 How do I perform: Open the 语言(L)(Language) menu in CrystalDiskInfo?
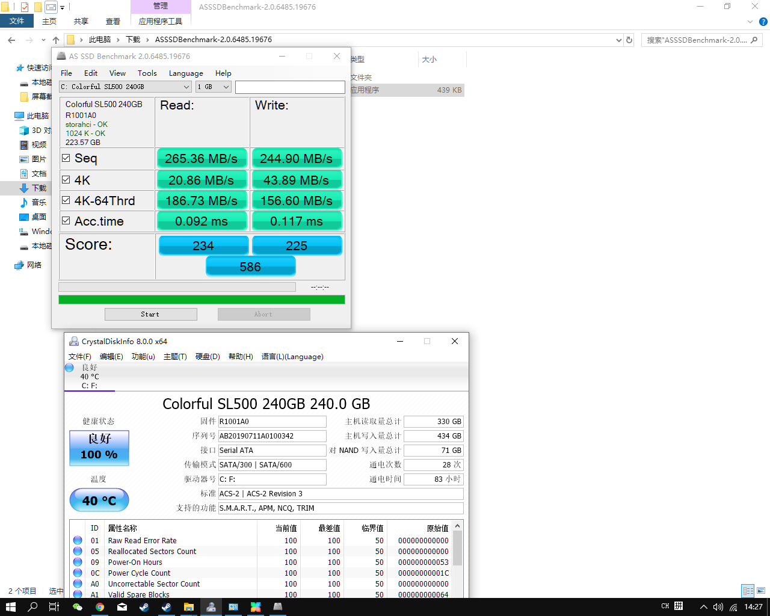click(292, 357)
